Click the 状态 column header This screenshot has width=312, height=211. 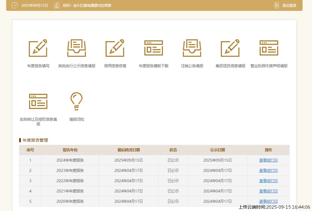[x=173, y=150]
